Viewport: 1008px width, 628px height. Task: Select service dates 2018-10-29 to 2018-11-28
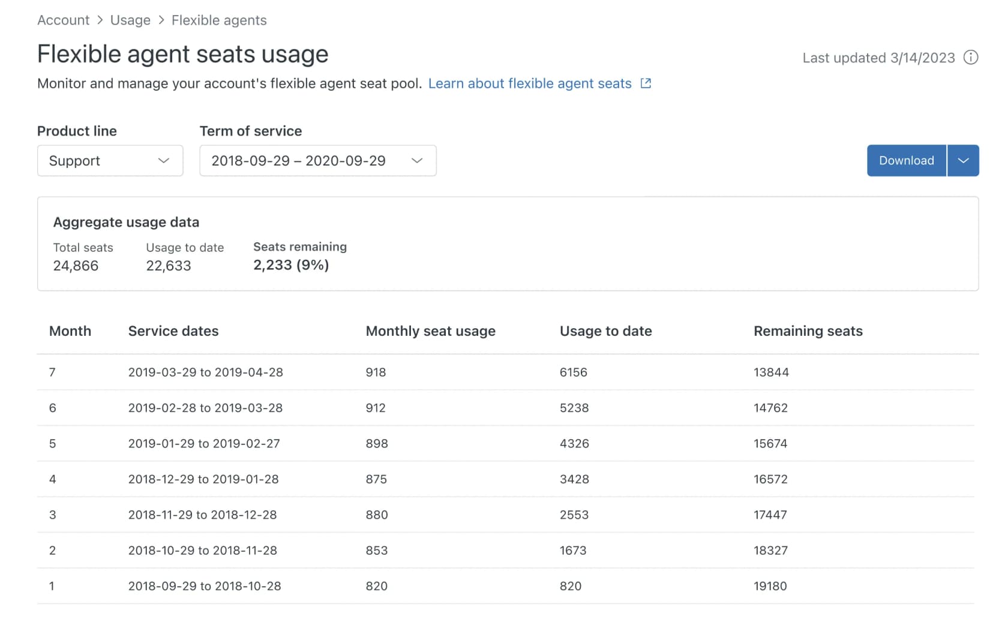click(203, 551)
